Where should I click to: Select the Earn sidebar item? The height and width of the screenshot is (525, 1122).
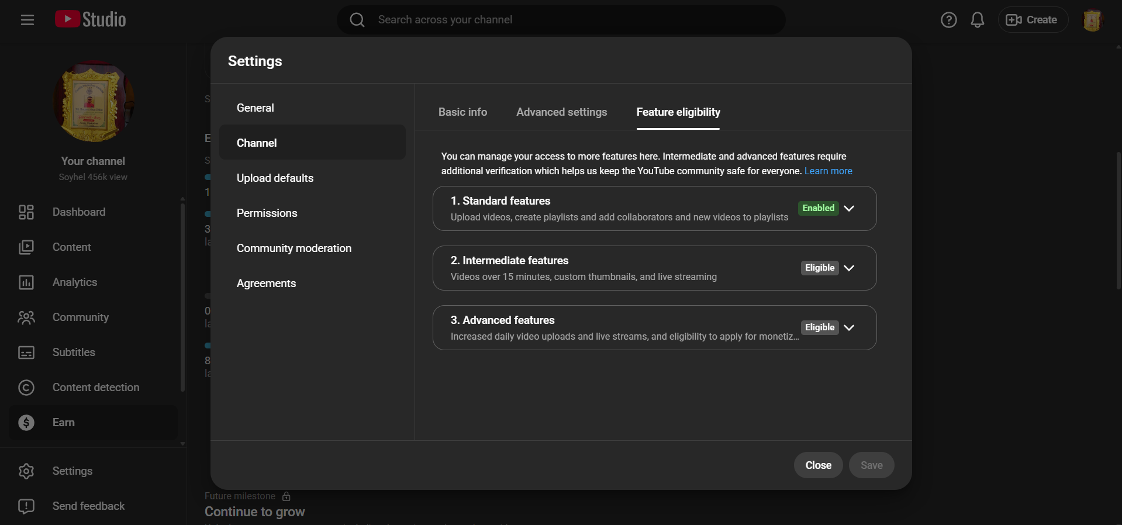[x=63, y=423]
